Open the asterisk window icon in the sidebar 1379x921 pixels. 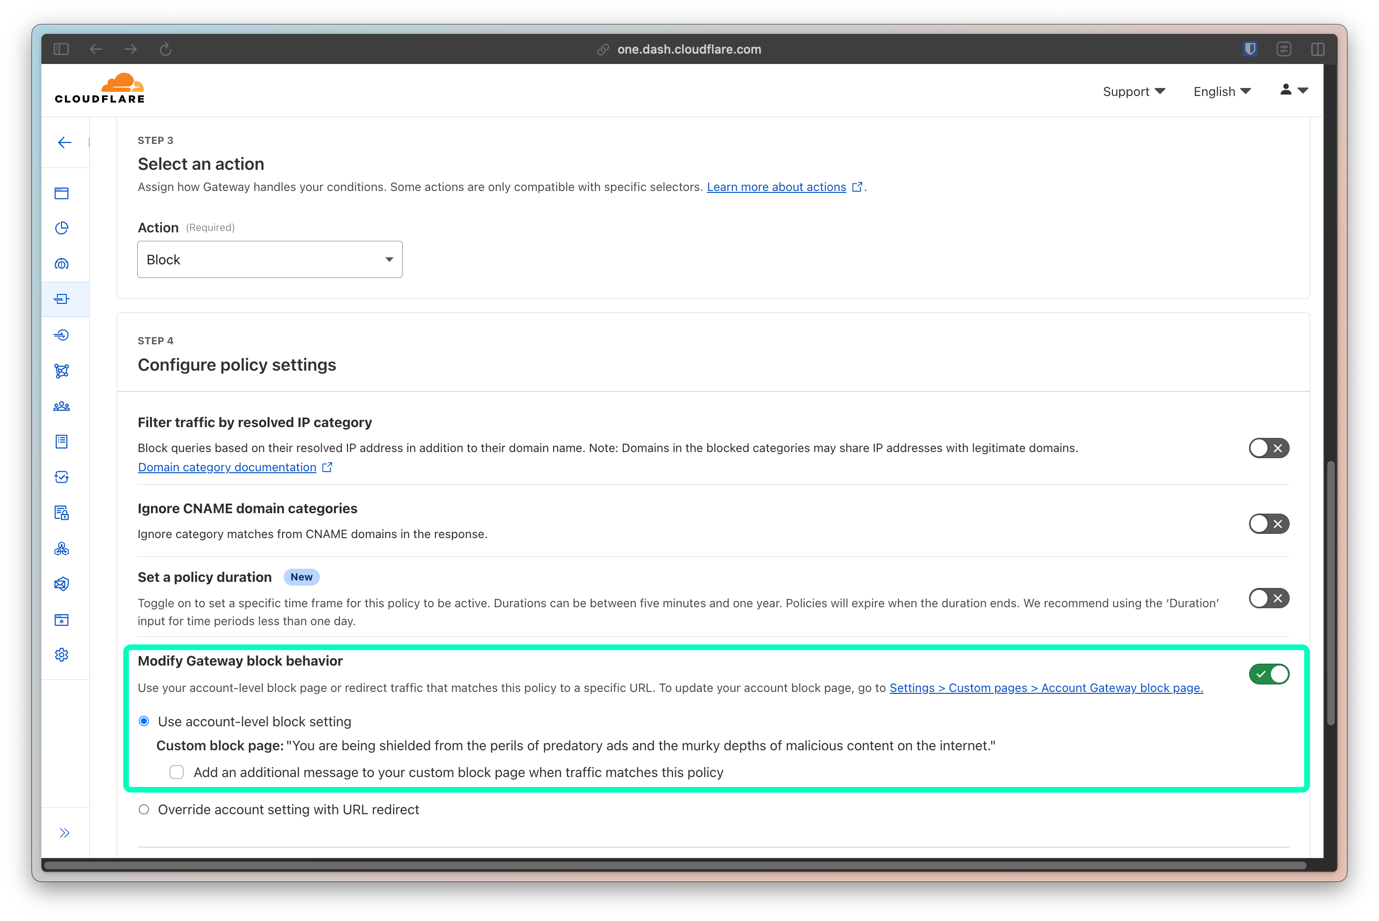pos(62,619)
